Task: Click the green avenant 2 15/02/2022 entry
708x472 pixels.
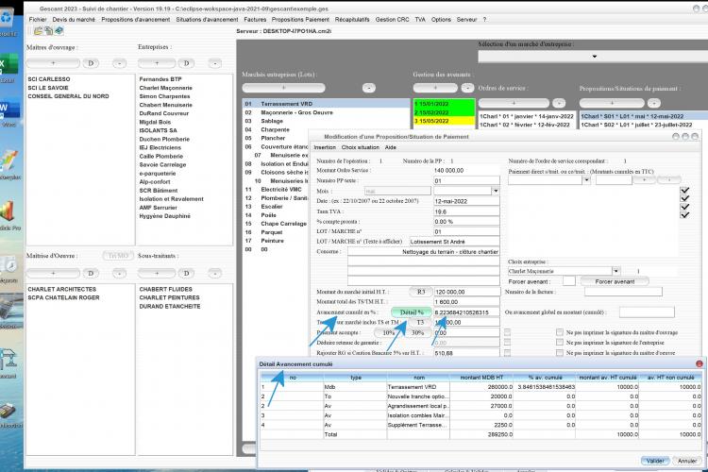Action: [x=444, y=112]
